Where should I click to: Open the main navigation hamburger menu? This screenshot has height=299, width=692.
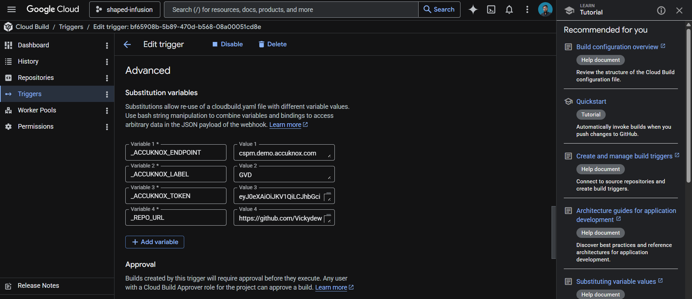[12, 9]
